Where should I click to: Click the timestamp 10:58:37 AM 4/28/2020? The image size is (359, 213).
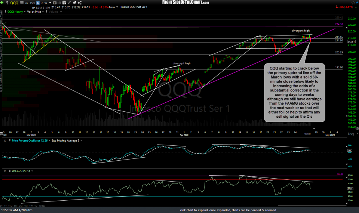tap(17, 210)
